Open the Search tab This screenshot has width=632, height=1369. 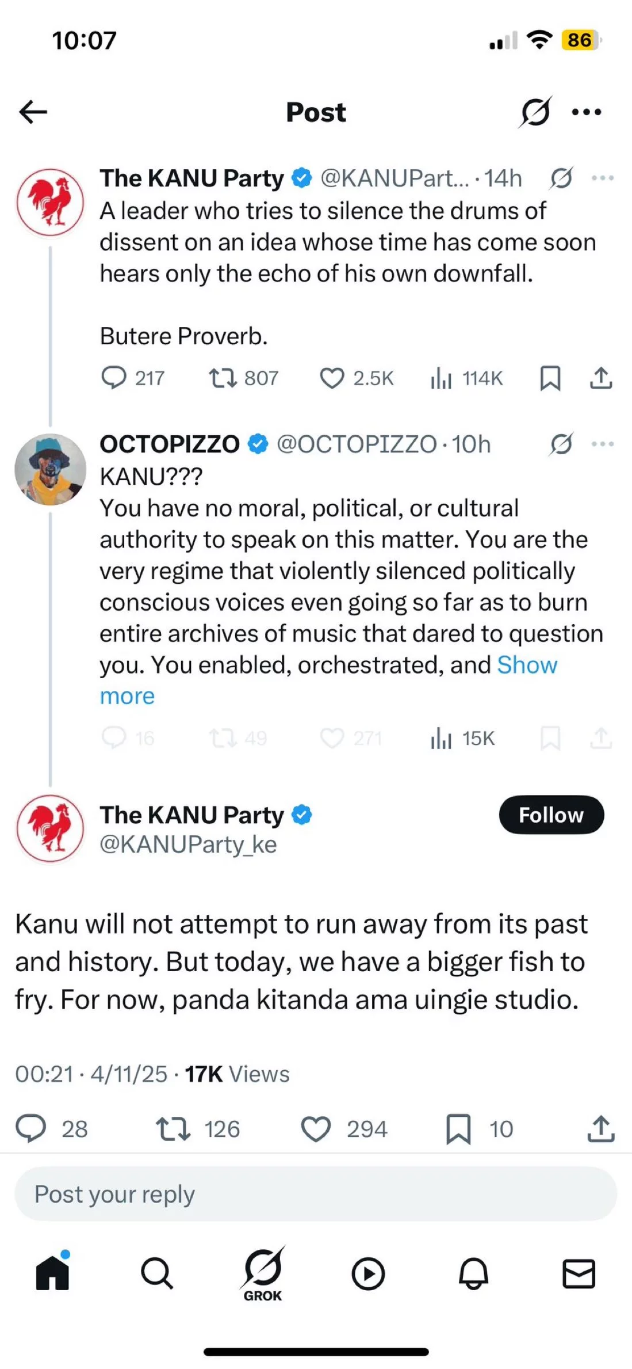coord(156,1274)
